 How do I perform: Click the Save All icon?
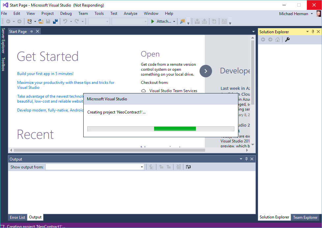click(x=55, y=21)
